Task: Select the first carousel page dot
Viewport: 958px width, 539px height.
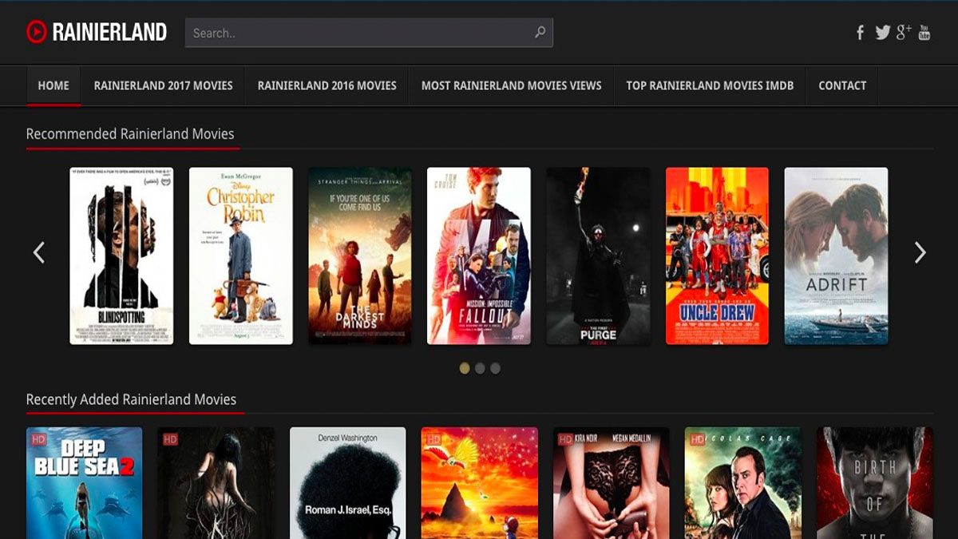Action: click(465, 368)
